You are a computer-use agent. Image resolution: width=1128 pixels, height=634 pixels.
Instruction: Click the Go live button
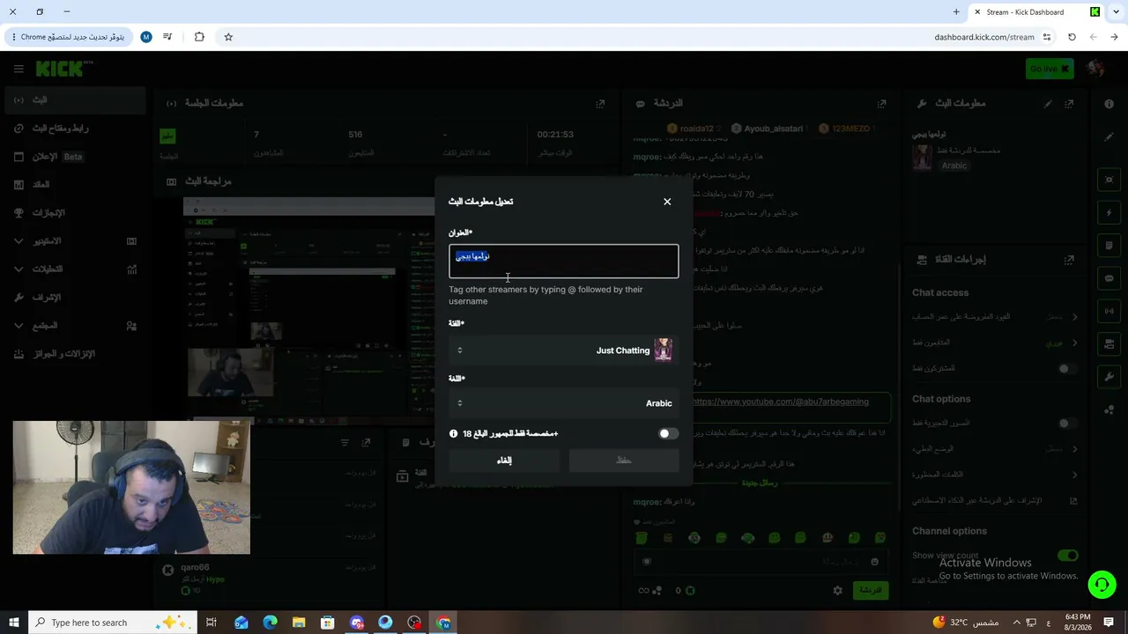tap(1050, 69)
